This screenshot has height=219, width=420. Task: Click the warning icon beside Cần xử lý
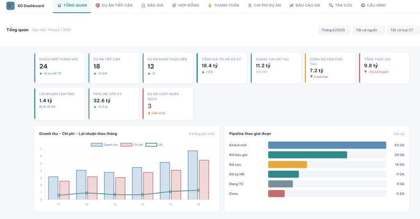pyautogui.click(x=149, y=113)
